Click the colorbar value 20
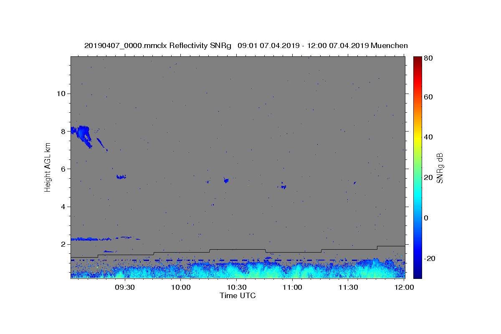Screen dimensions: 501x334 (429, 177)
